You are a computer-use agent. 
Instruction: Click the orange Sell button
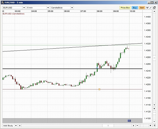pos(142,8)
